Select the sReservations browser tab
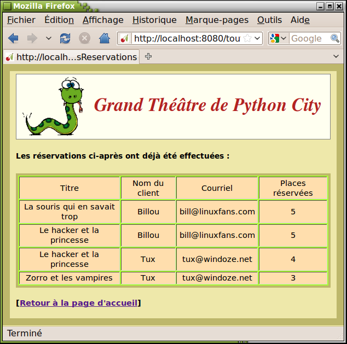 click(x=71, y=57)
